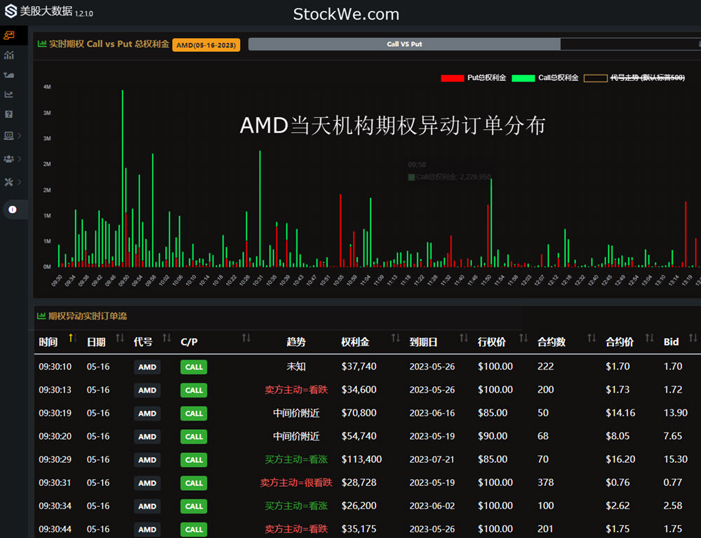The height and width of the screenshot is (538, 701).
Task: Click the chart icon beside 期权异动实时订单流
Action: [x=41, y=316]
